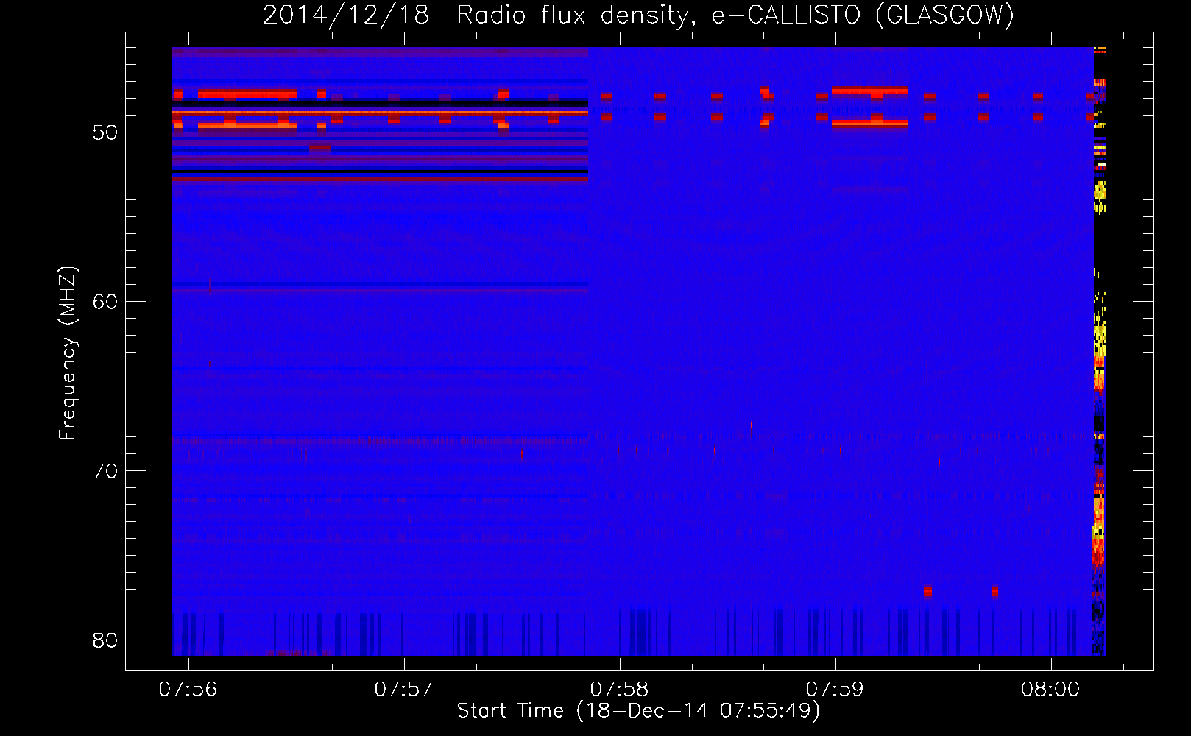Click the "Frequency (MHZ)" axis label

(x=68, y=353)
